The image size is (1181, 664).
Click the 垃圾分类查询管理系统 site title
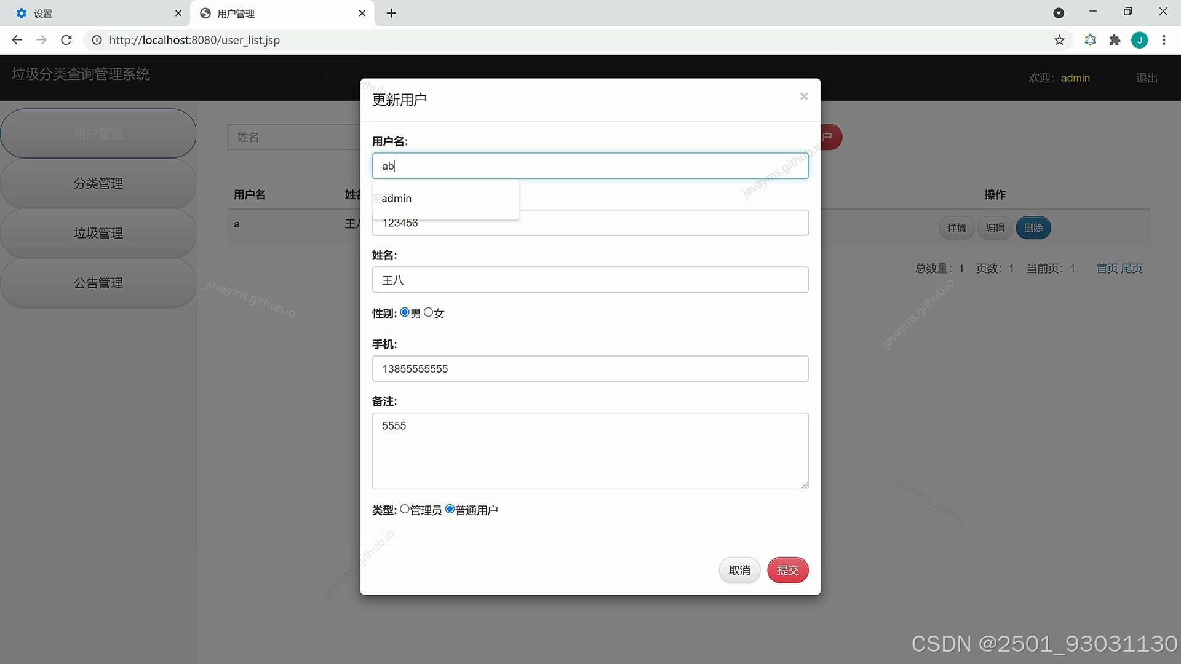(81, 74)
